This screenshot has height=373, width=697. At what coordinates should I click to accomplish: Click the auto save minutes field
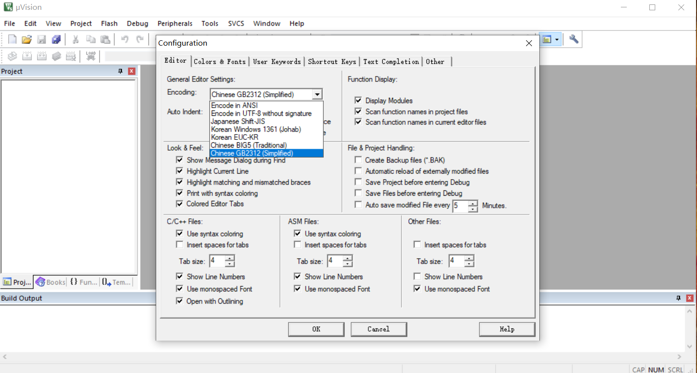coord(460,206)
